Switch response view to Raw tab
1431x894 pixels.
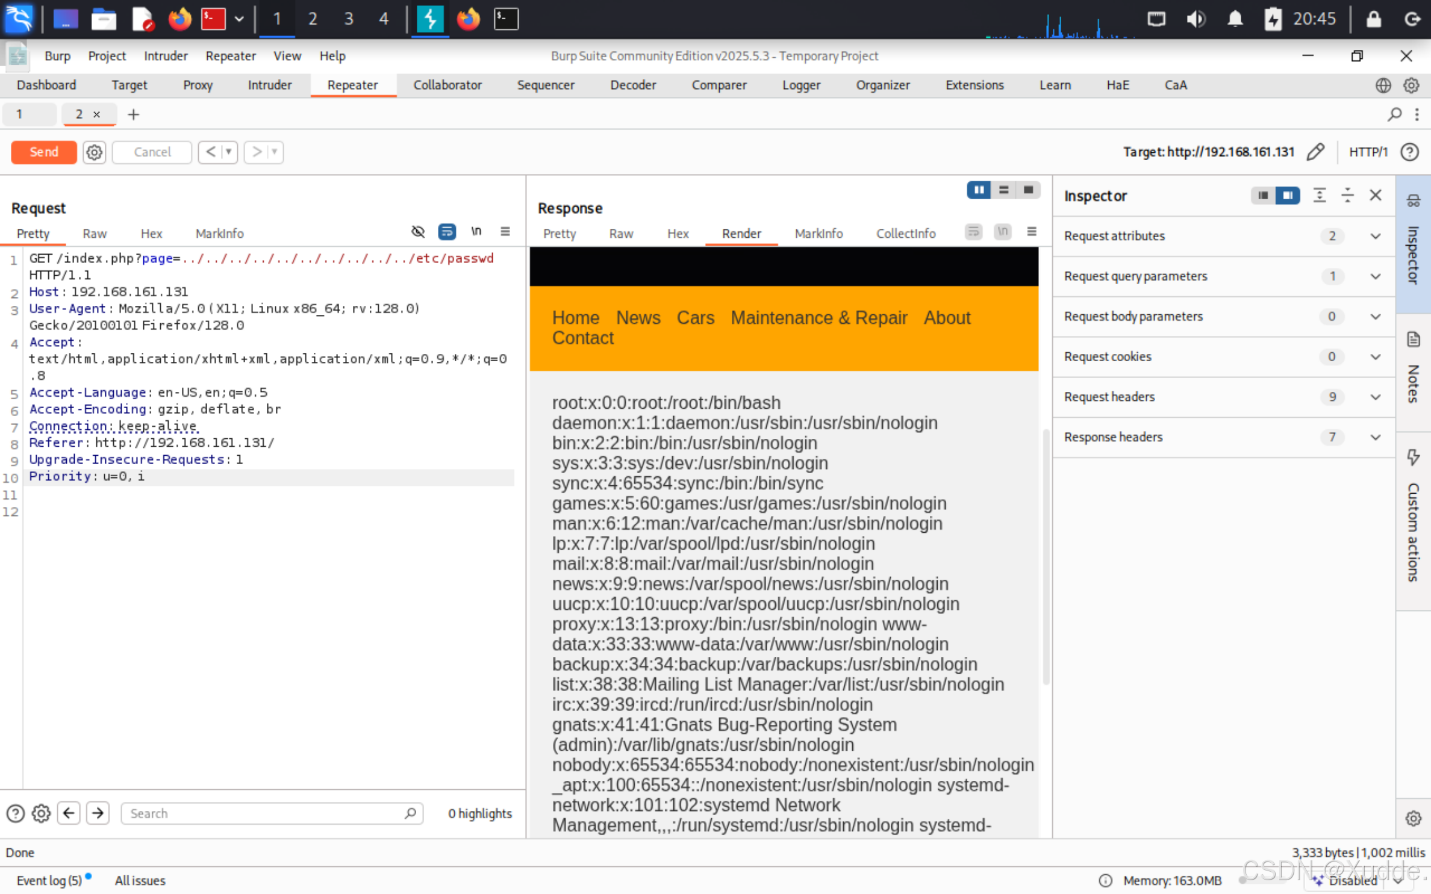click(x=620, y=234)
